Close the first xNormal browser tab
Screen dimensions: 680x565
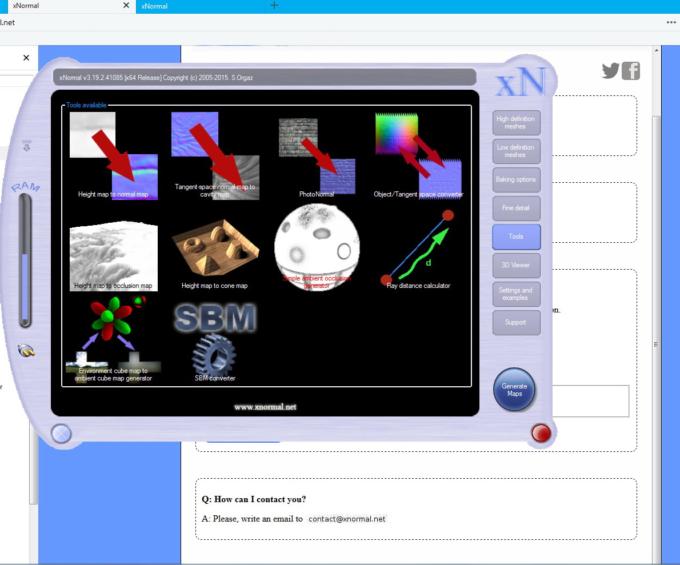click(x=126, y=5)
